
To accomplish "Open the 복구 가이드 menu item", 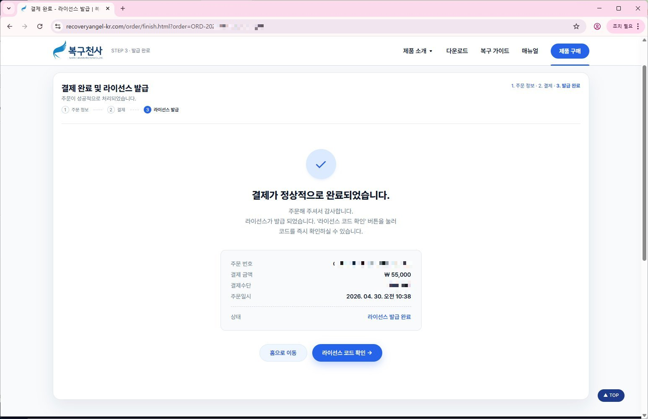I will coord(495,51).
